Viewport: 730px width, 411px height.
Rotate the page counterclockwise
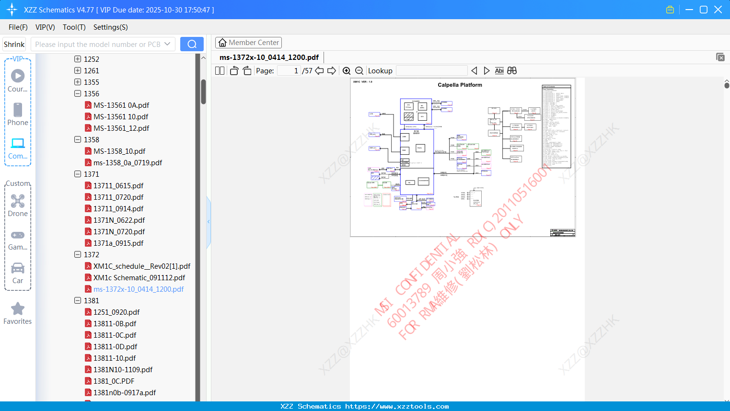coord(234,71)
